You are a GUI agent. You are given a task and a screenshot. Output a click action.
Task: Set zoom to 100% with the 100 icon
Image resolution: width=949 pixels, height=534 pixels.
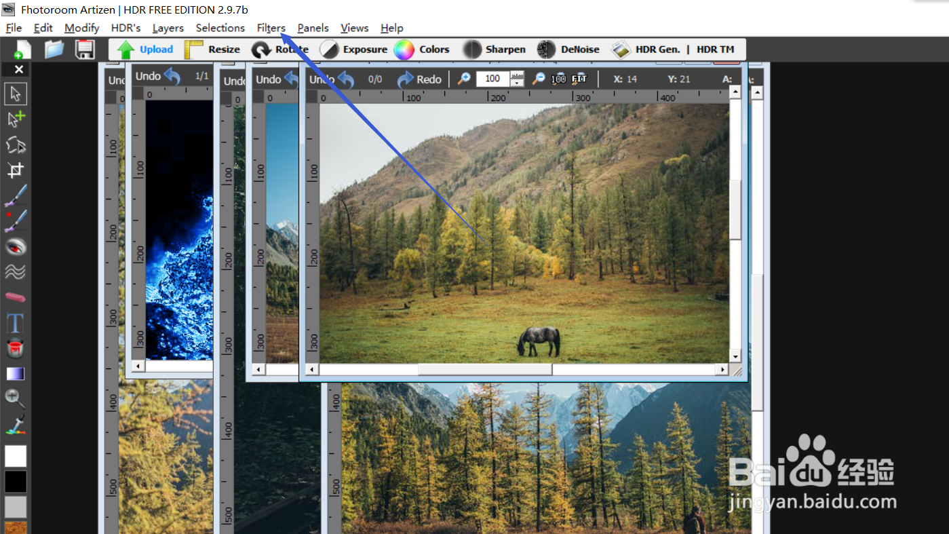coord(558,79)
